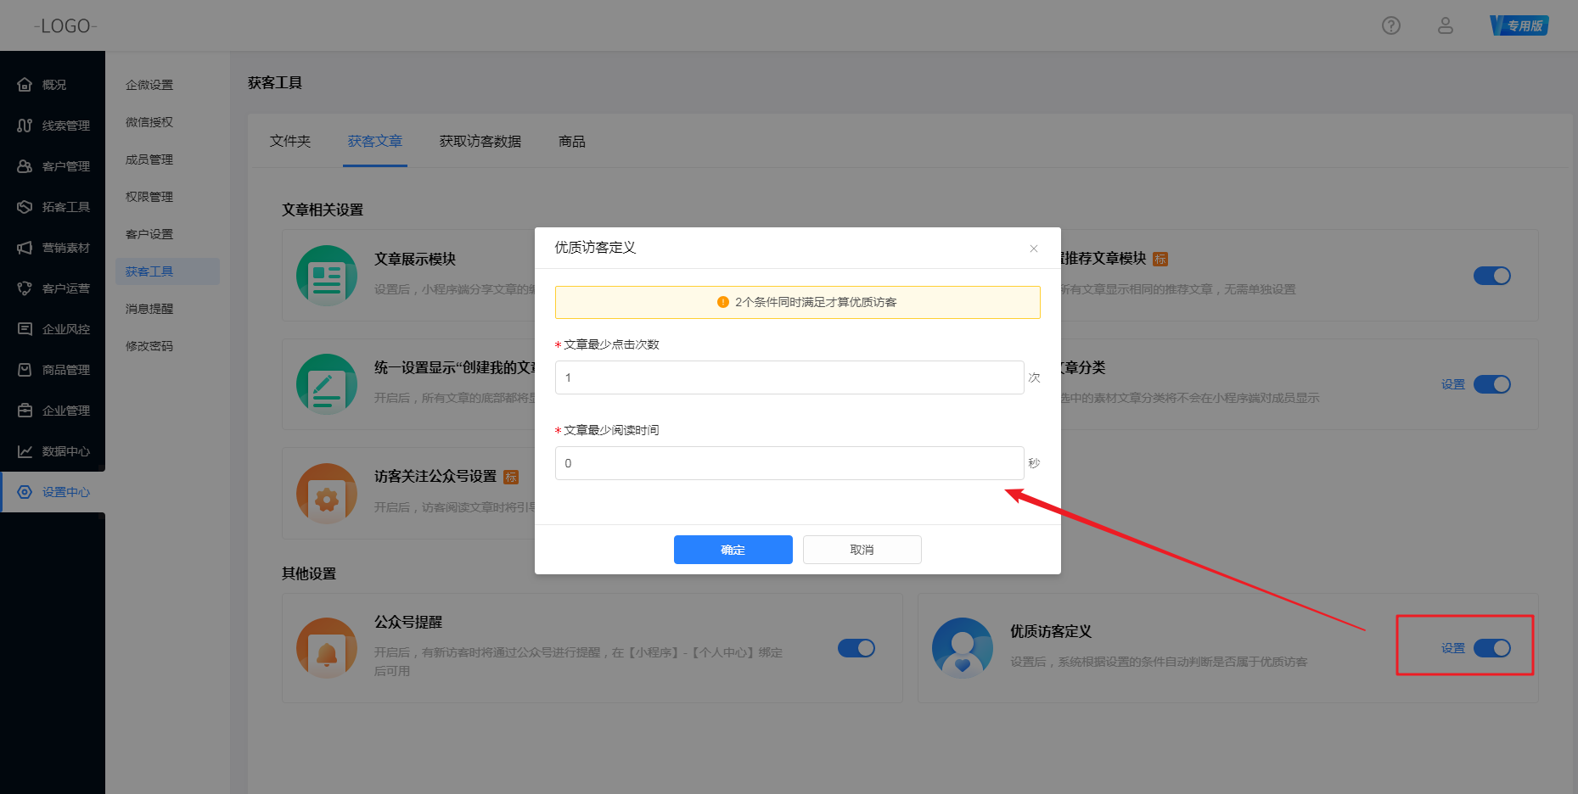
Task: Click the user account icon
Action: 1446,25
